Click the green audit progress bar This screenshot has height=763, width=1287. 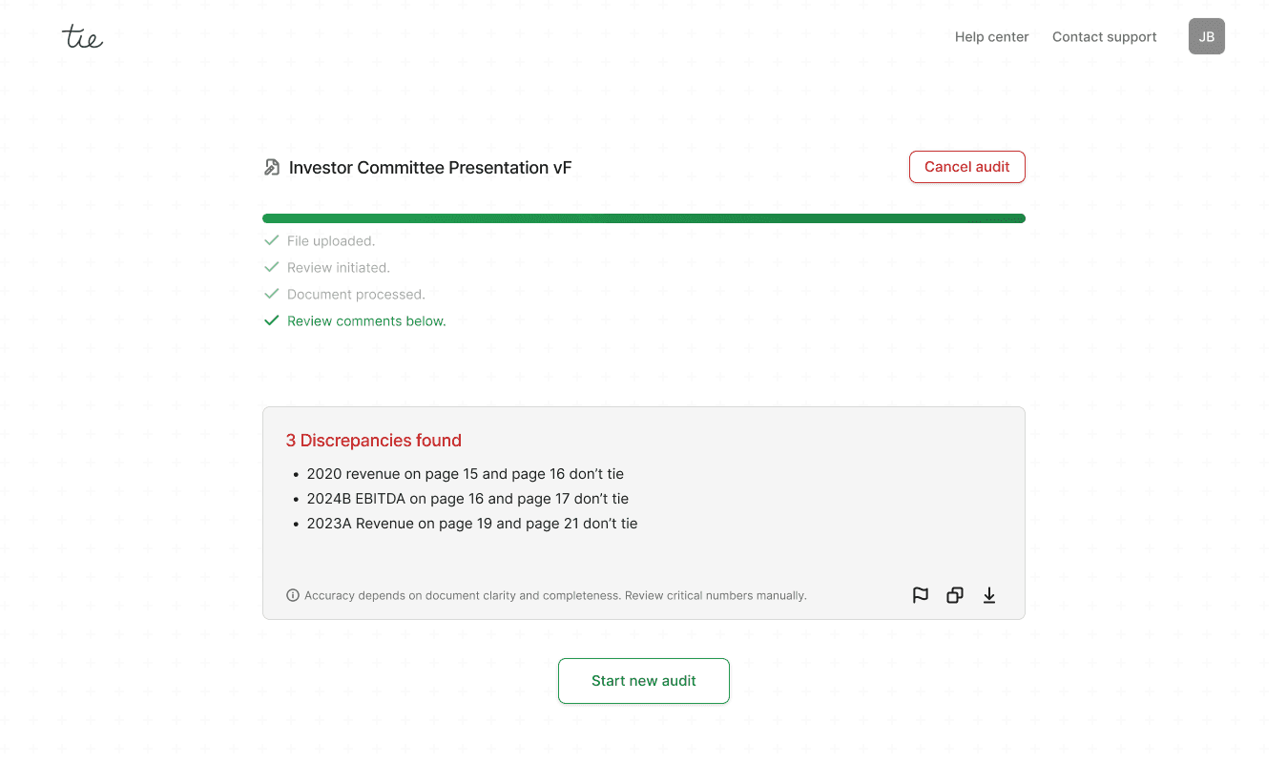(644, 218)
